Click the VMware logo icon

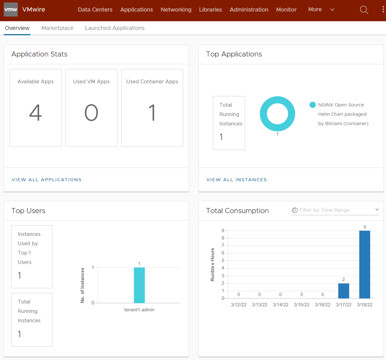pyautogui.click(x=11, y=10)
